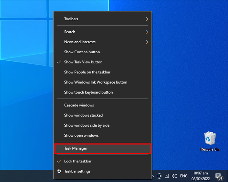The width and height of the screenshot is (228, 182).
Task: Untick Show Task View button
Action: point(103,62)
